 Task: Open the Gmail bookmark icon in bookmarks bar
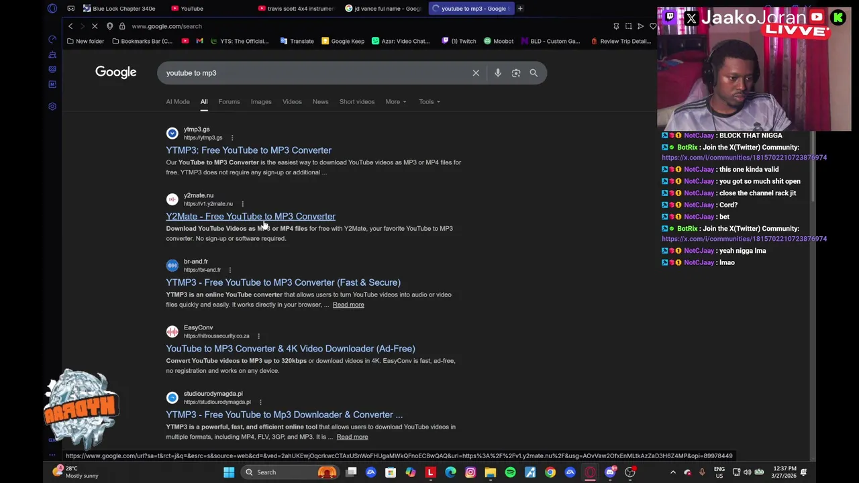(x=200, y=41)
